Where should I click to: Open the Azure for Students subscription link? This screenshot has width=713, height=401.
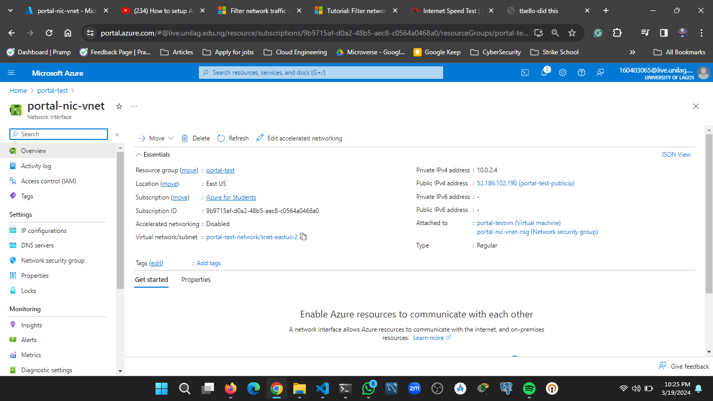(x=231, y=197)
